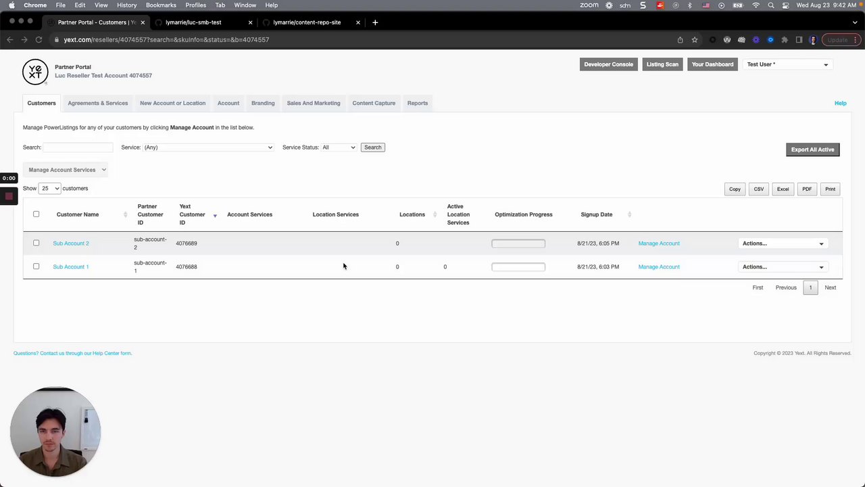Click the Bluetooth menu bar icon

(x=690, y=5)
